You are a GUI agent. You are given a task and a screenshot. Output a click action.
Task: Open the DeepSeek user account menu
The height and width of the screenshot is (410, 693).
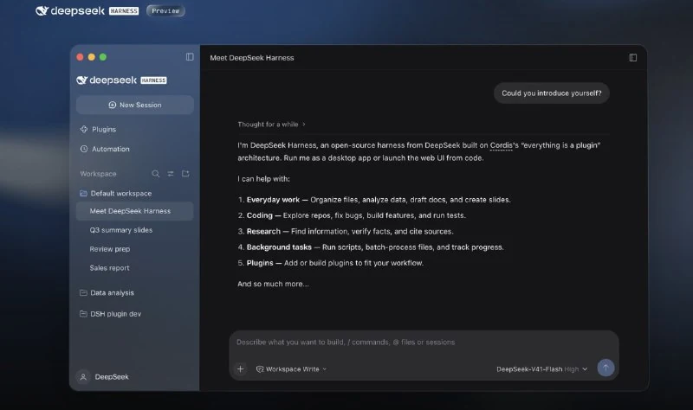tap(102, 377)
